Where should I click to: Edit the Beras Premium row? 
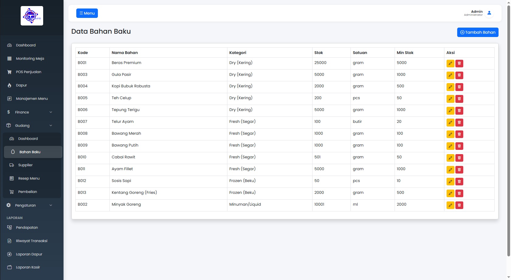coord(450,63)
